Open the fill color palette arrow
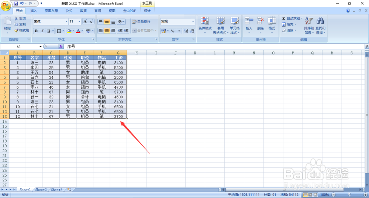Image resolution: width=369 pixels, height=198 pixels. point(73,31)
